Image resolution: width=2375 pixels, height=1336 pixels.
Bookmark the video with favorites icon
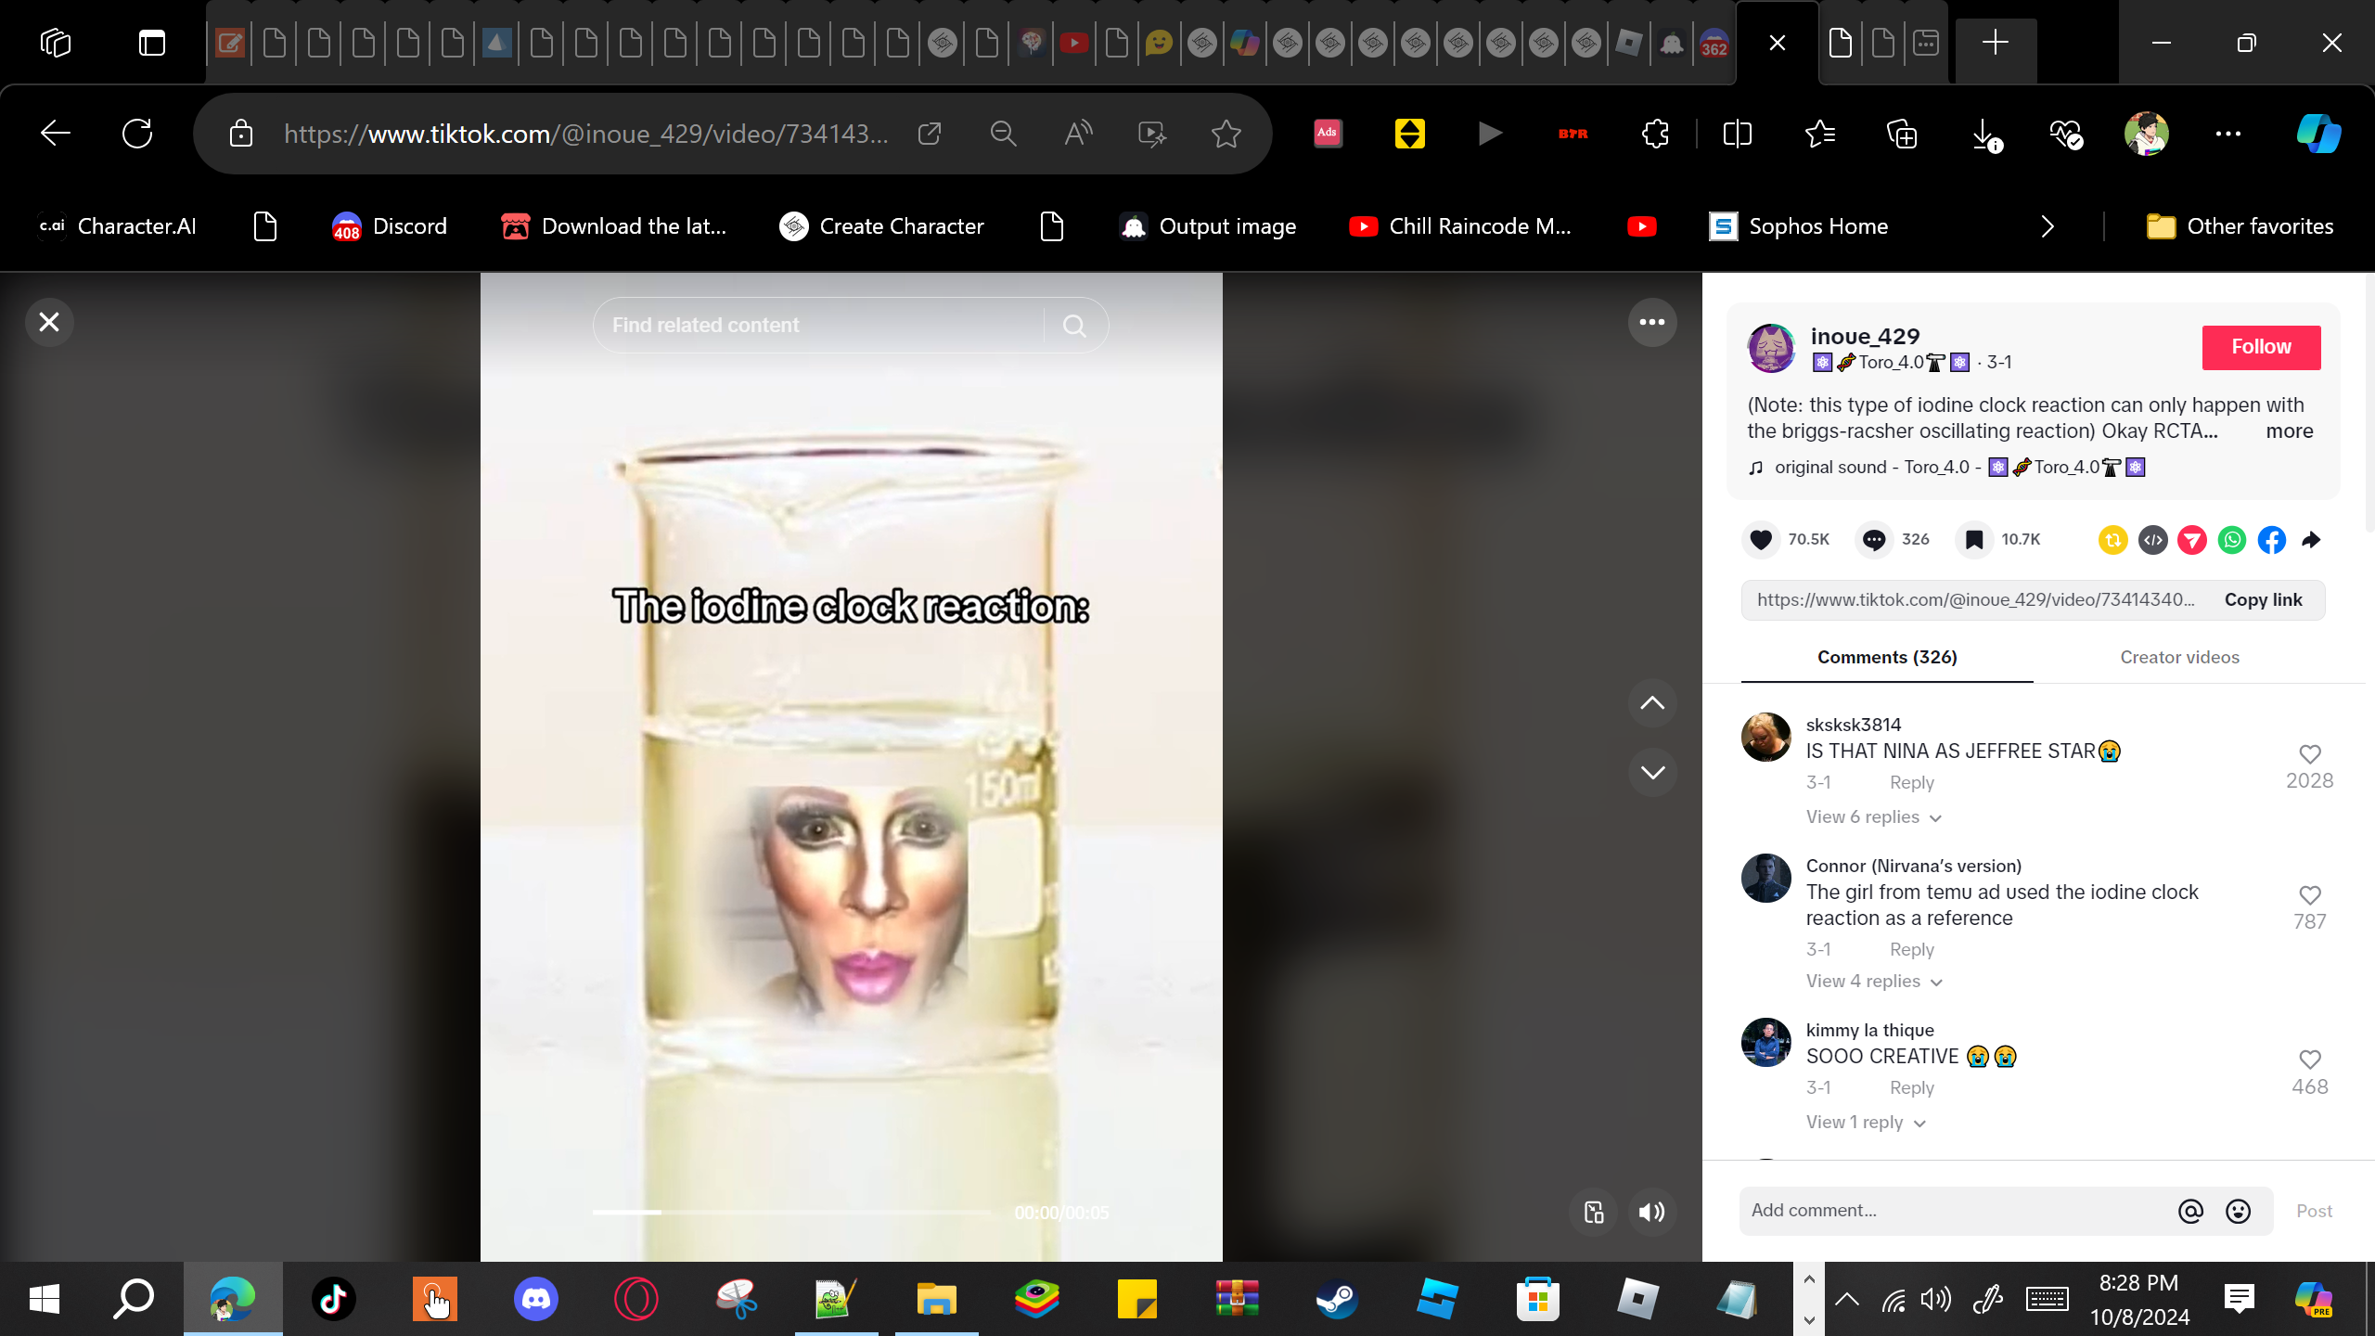pyautogui.click(x=1974, y=539)
